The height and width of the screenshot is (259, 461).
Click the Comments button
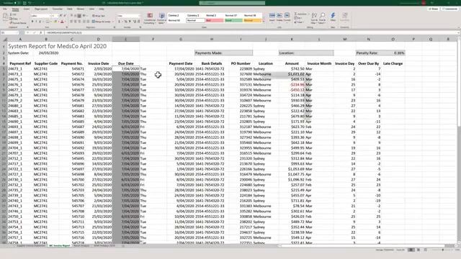449,9
